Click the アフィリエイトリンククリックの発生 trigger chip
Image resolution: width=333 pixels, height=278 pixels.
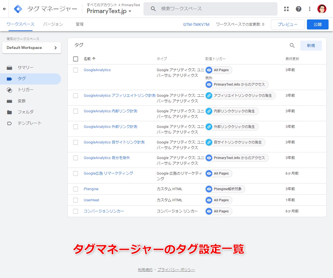(240, 96)
